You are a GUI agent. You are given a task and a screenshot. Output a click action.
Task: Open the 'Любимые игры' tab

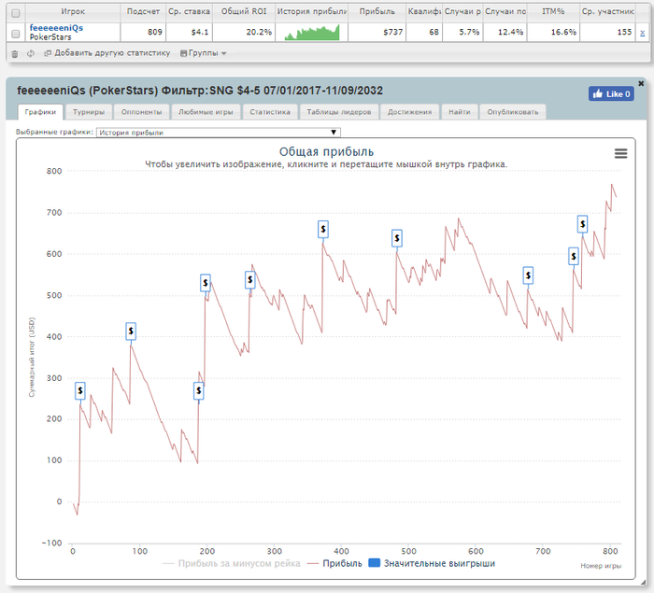(206, 112)
